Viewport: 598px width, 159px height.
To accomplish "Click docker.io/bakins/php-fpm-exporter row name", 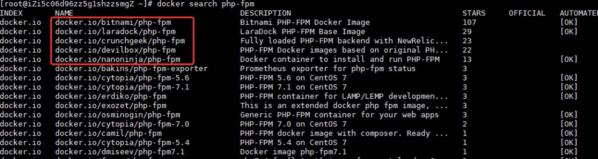I will (x=131, y=69).
